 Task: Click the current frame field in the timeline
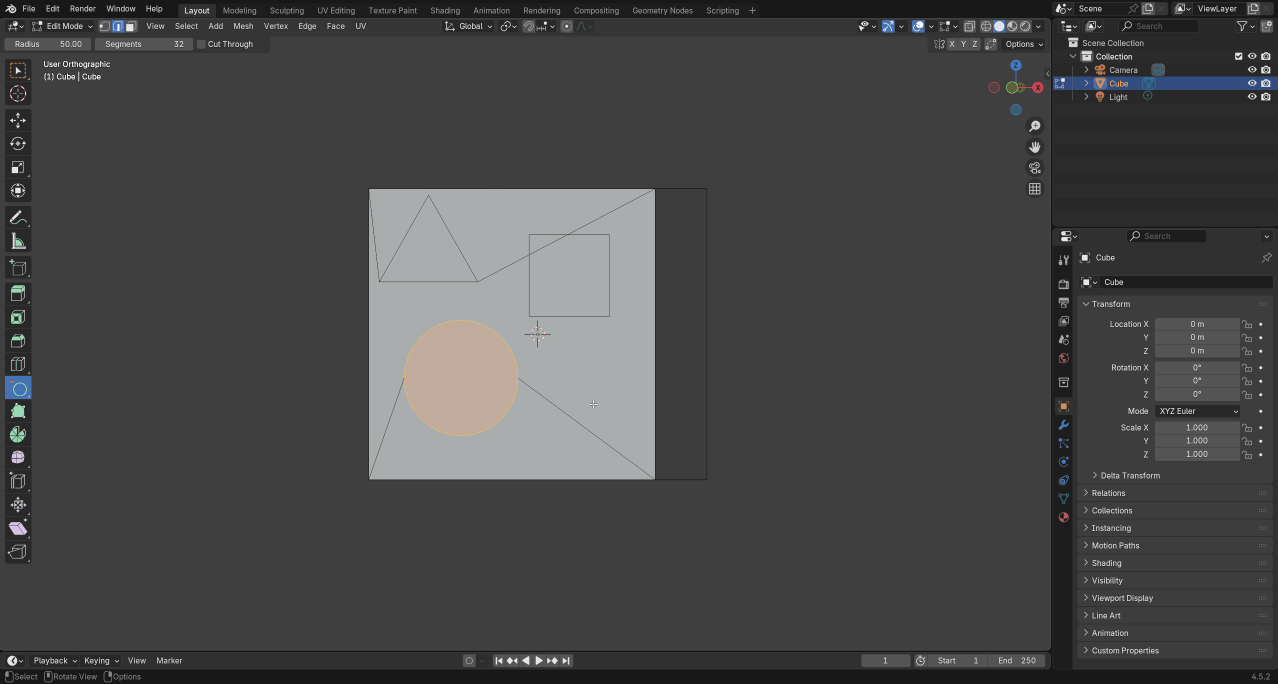point(884,660)
